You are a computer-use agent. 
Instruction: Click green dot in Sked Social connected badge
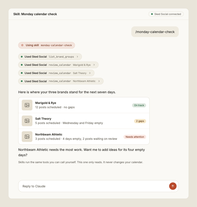tap(152, 14)
